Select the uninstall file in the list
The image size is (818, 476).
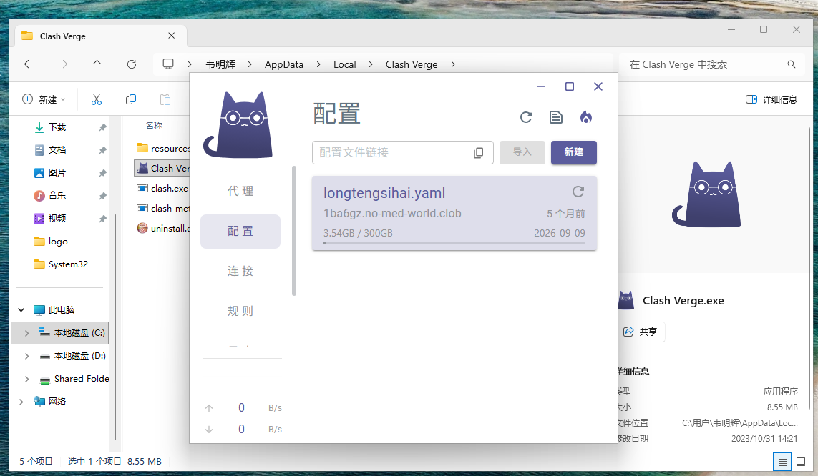pyautogui.click(x=162, y=229)
